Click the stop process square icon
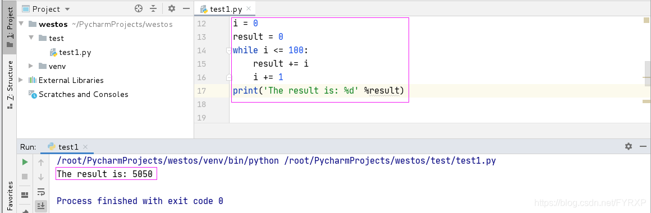651x213 pixels. coord(25,177)
